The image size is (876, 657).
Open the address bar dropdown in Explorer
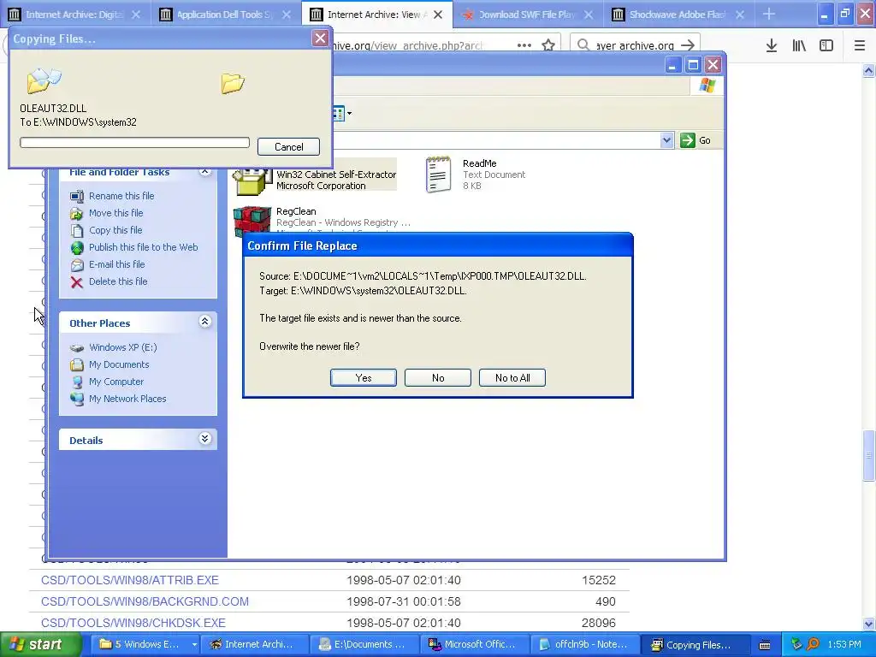pos(666,140)
